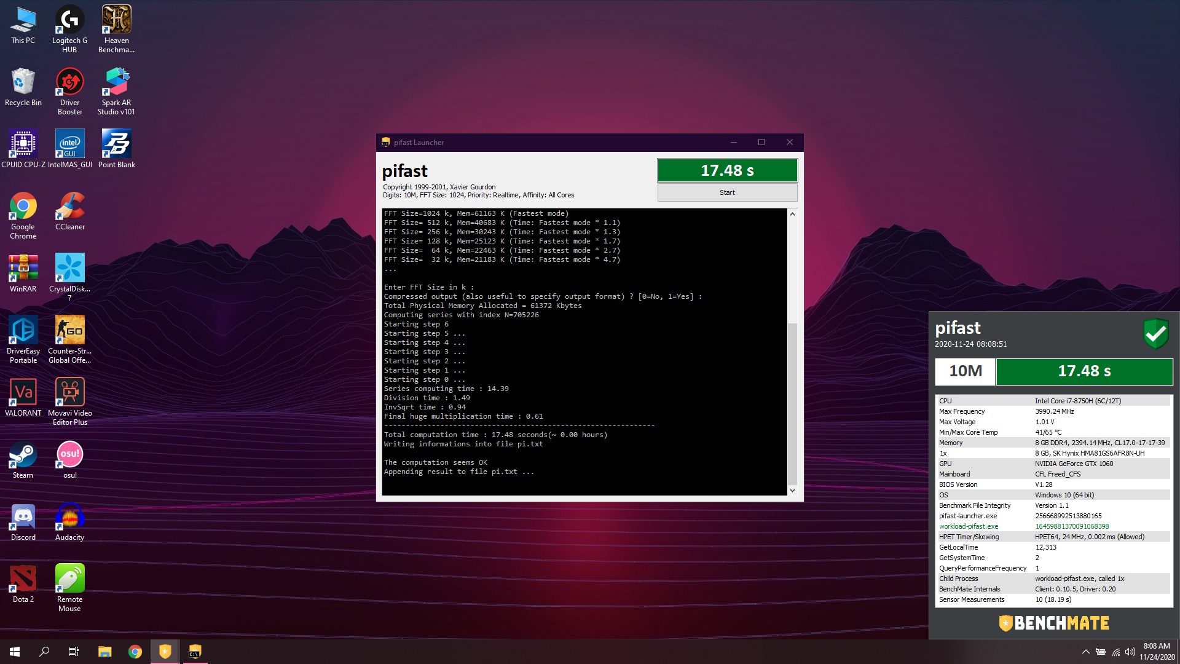Open Task View on taskbar

74,652
